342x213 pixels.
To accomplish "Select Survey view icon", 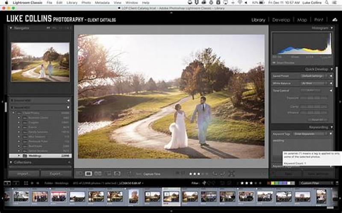I will coord(108,174).
